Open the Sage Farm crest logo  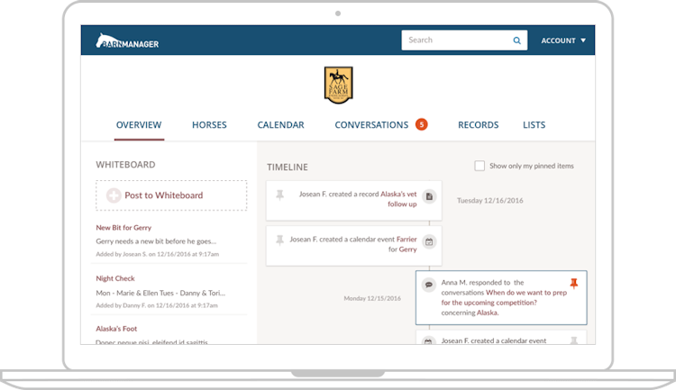pyautogui.click(x=338, y=85)
